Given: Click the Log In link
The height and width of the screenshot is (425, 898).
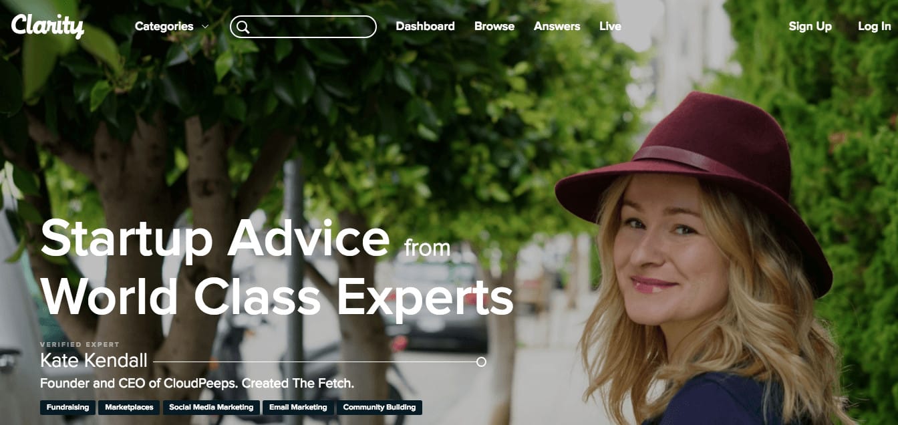Looking at the screenshot, I should 875,27.
